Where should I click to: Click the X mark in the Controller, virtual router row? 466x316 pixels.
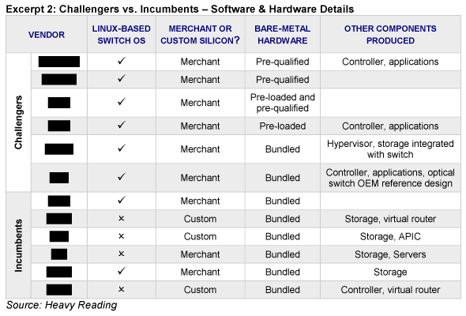(x=122, y=289)
